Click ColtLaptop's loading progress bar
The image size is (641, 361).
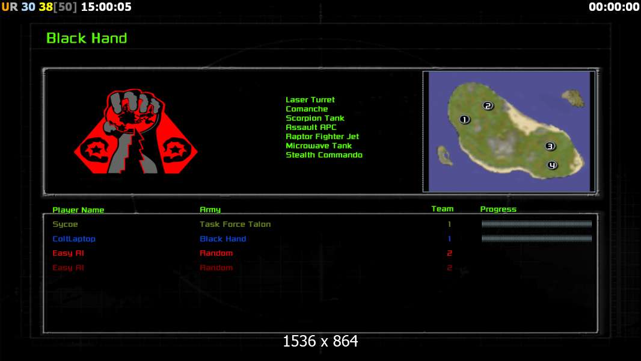[x=536, y=238]
